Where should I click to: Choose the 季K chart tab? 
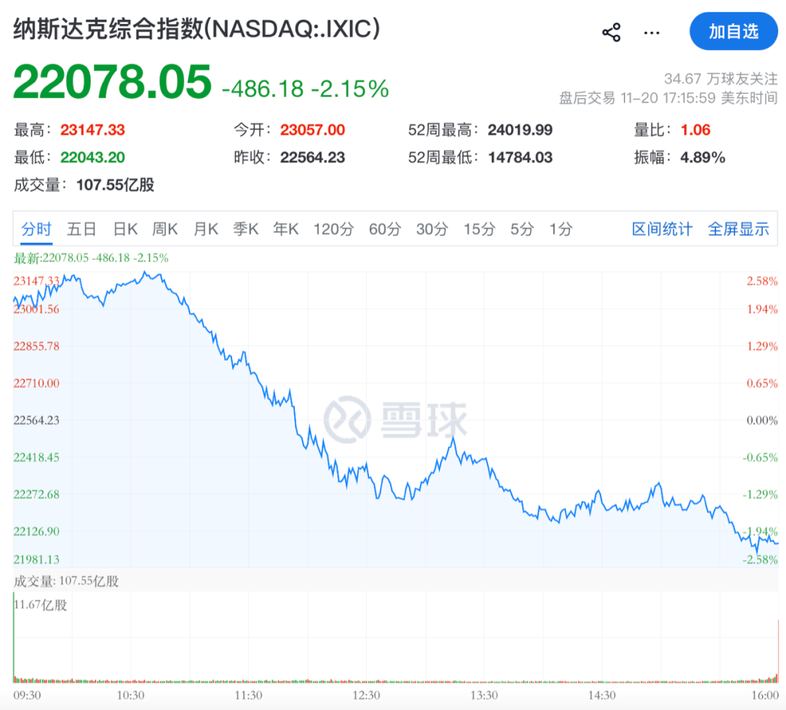click(x=246, y=229)
